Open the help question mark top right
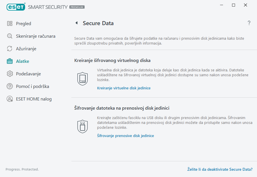The width and height of the screenshot is (257, 177). tap(249, 23)
